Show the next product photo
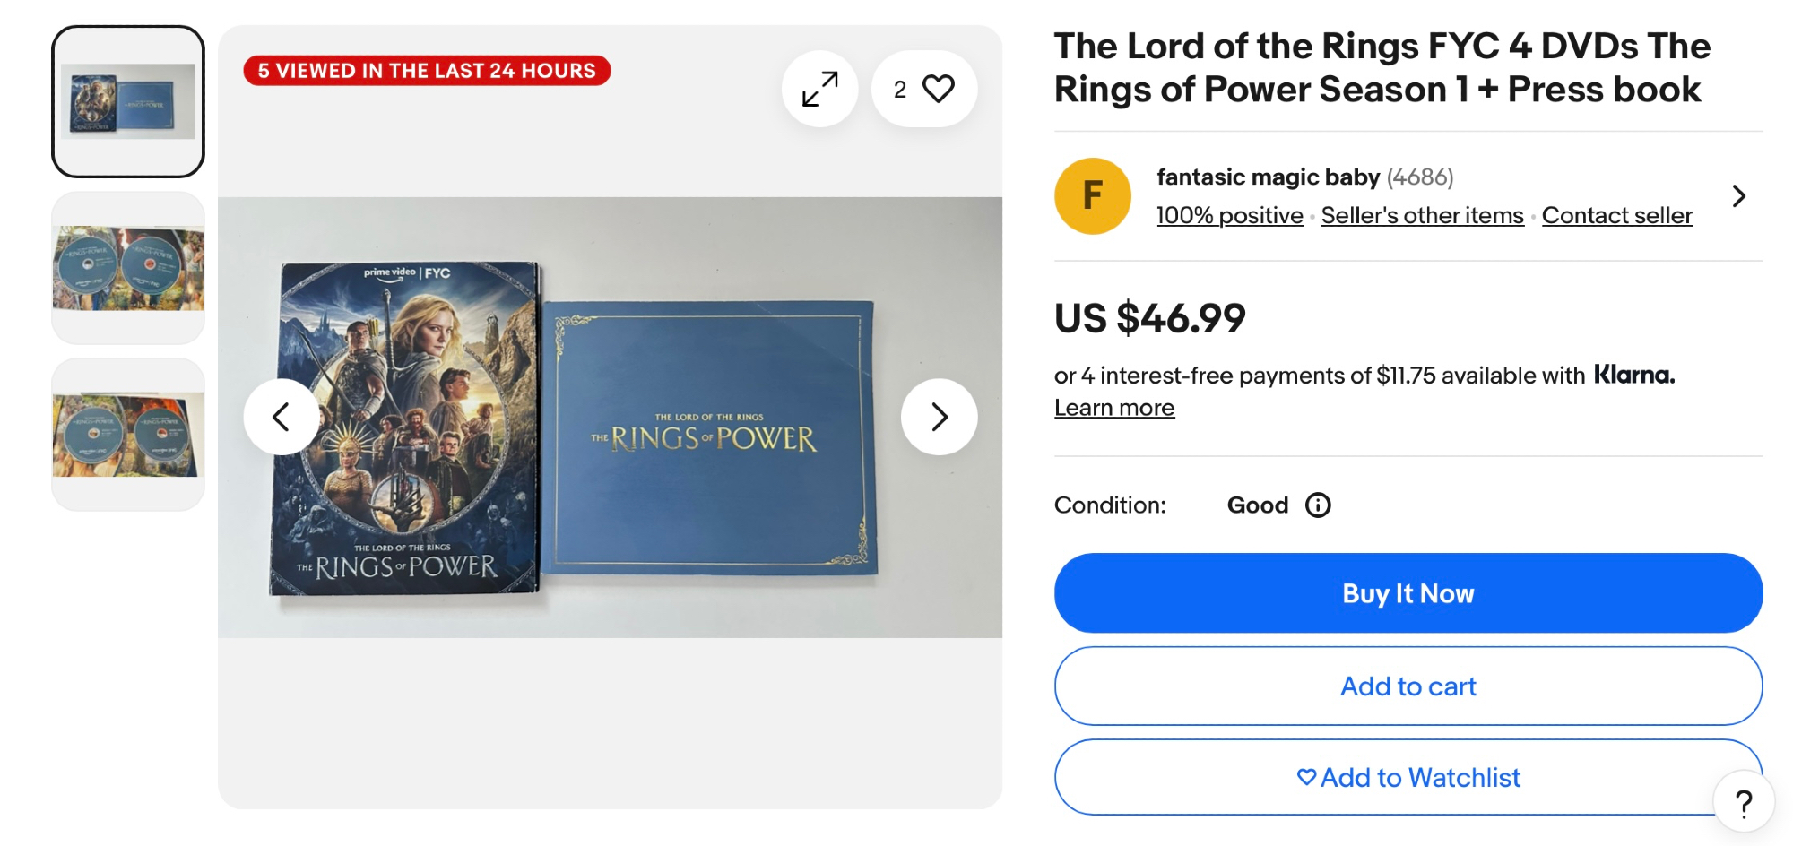Screen dimensions: 1793x846 click(x=939, y=417)
